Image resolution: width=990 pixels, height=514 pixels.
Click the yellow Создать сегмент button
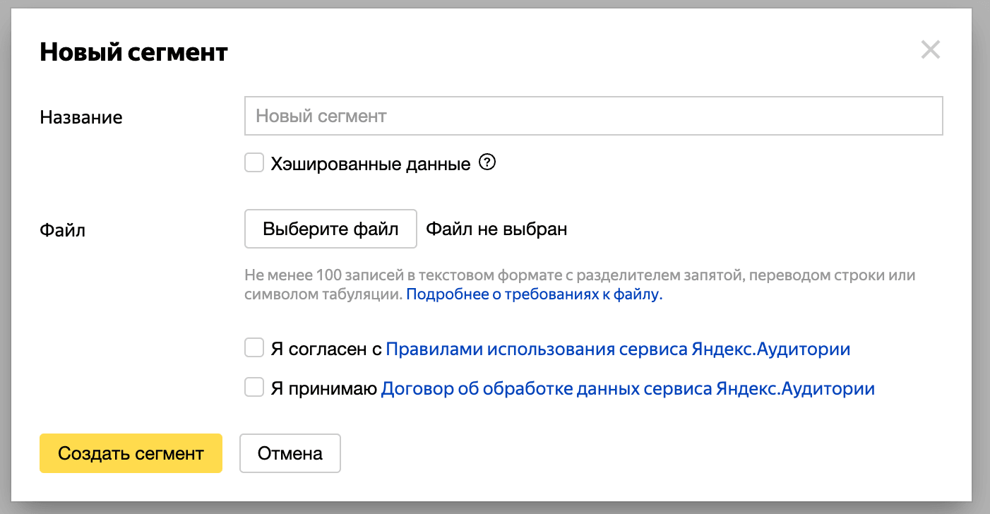131,453
